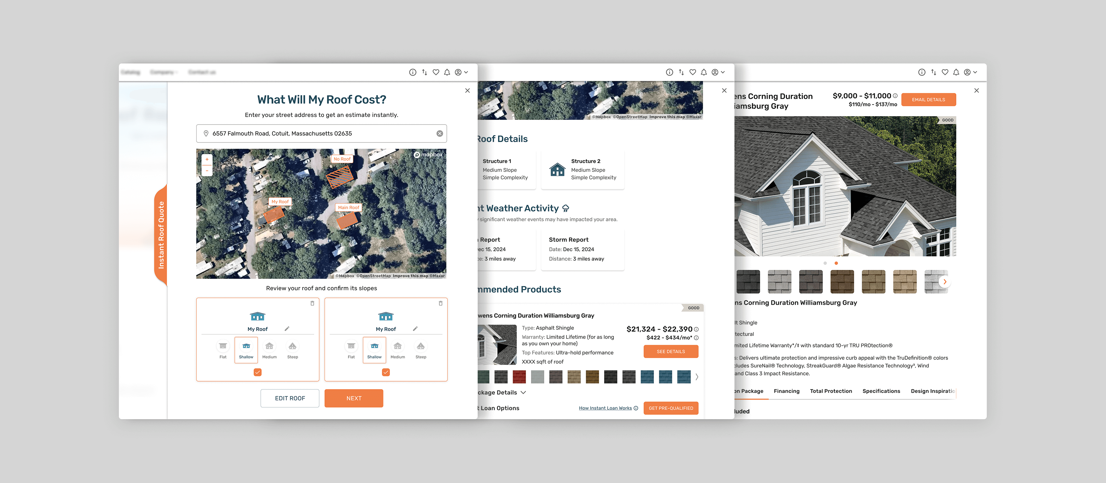Zoom out on the map with minus
Image resolution: width=1106 pixels, height=483 pixels.
tap(207, 170)
